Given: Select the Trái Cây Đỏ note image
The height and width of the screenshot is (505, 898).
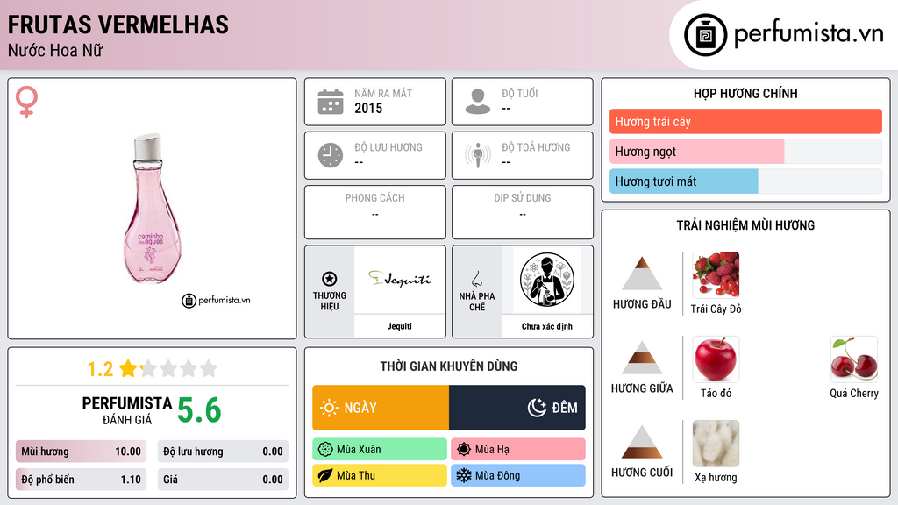Looking at the screenshot, I should [x=716, y=274].
